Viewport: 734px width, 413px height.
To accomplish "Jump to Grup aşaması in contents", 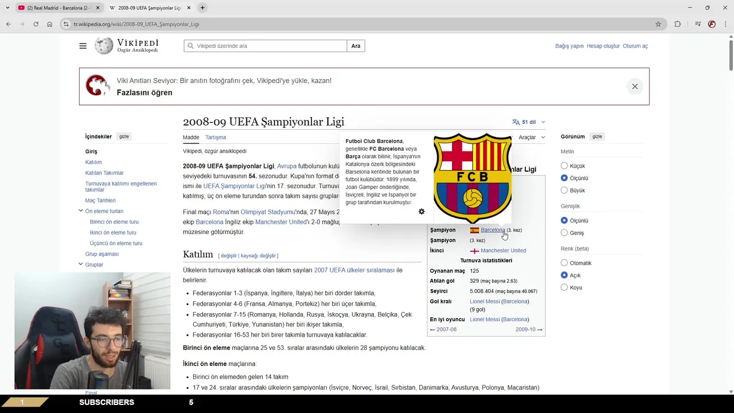I will 102,254.
